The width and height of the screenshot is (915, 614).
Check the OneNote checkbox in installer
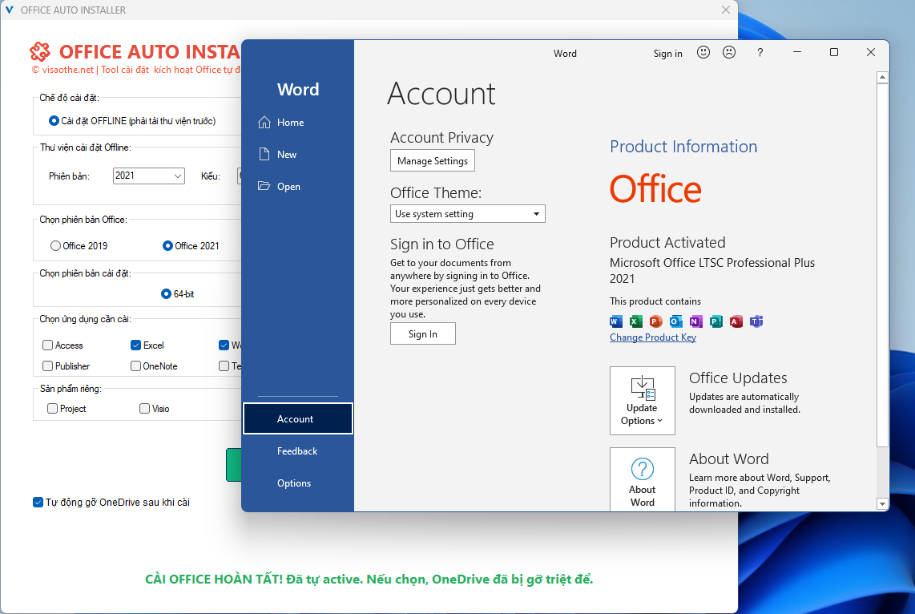(135, 366)
